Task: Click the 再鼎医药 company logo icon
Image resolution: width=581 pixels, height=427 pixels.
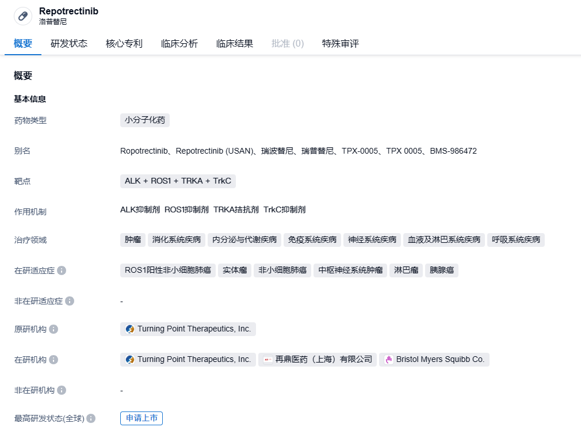Action: (x=268, y=360)
